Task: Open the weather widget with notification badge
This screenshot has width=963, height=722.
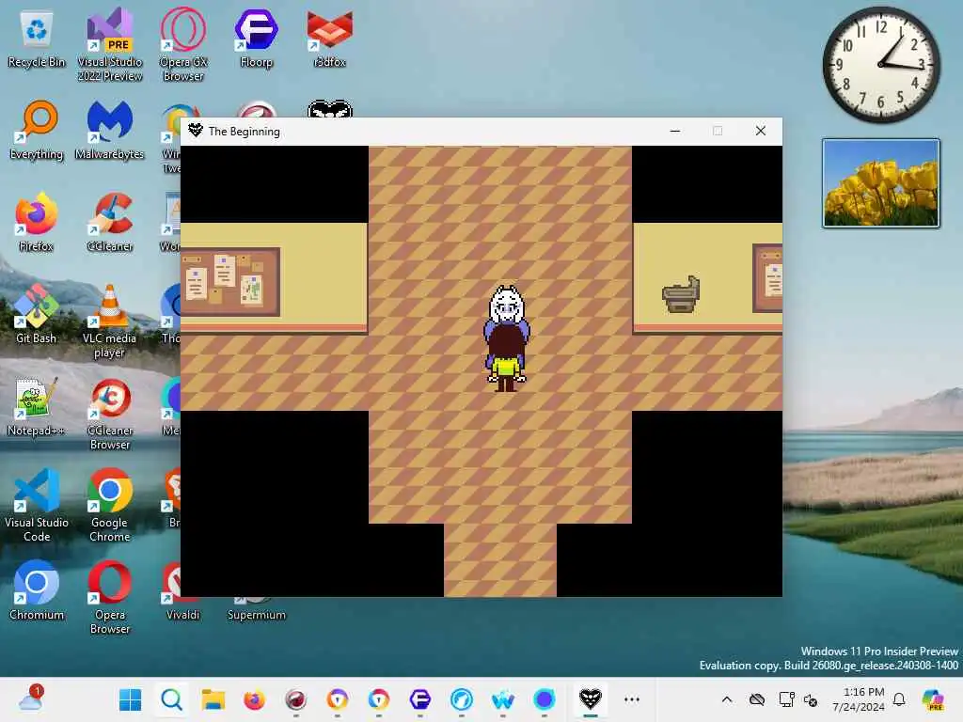Action: point(31,699)
